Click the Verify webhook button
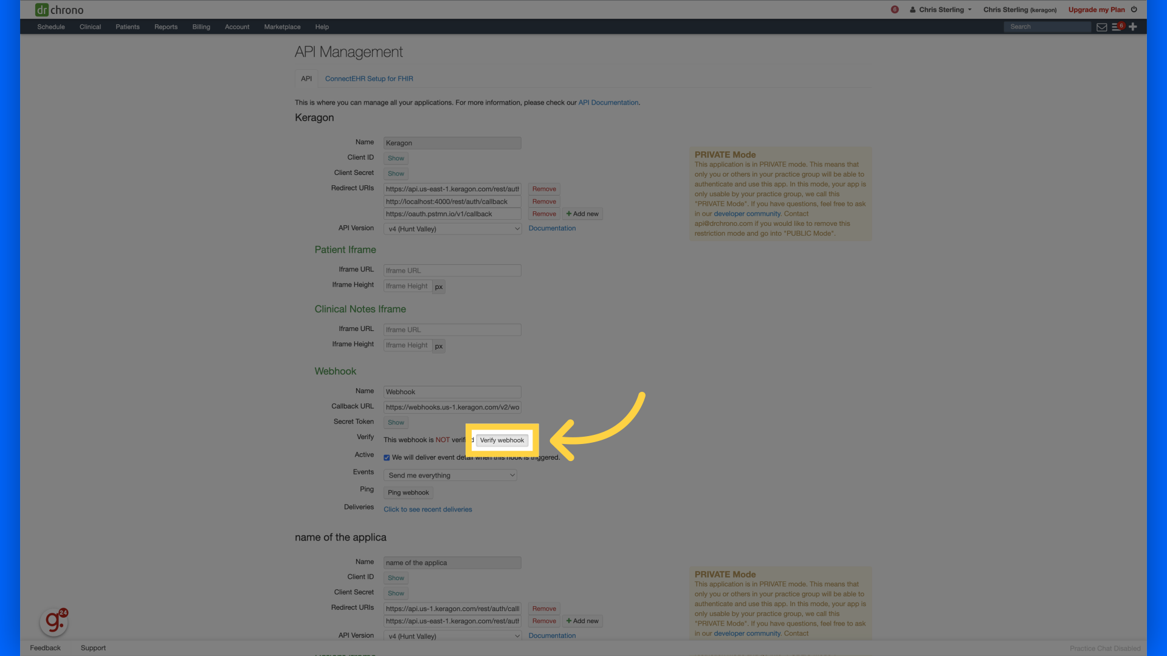The height and width of the screenshot is (656, 1167). (x=501, y=440)
